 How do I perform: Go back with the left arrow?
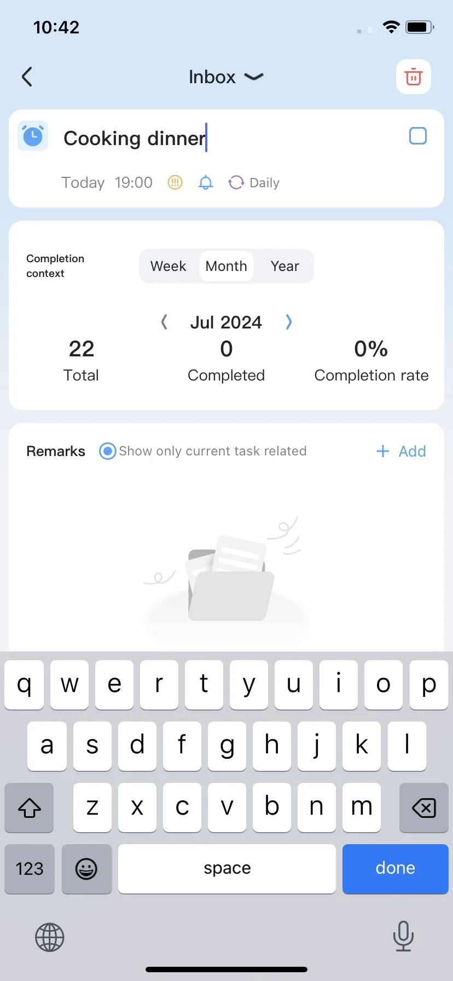tap(27, 77)
